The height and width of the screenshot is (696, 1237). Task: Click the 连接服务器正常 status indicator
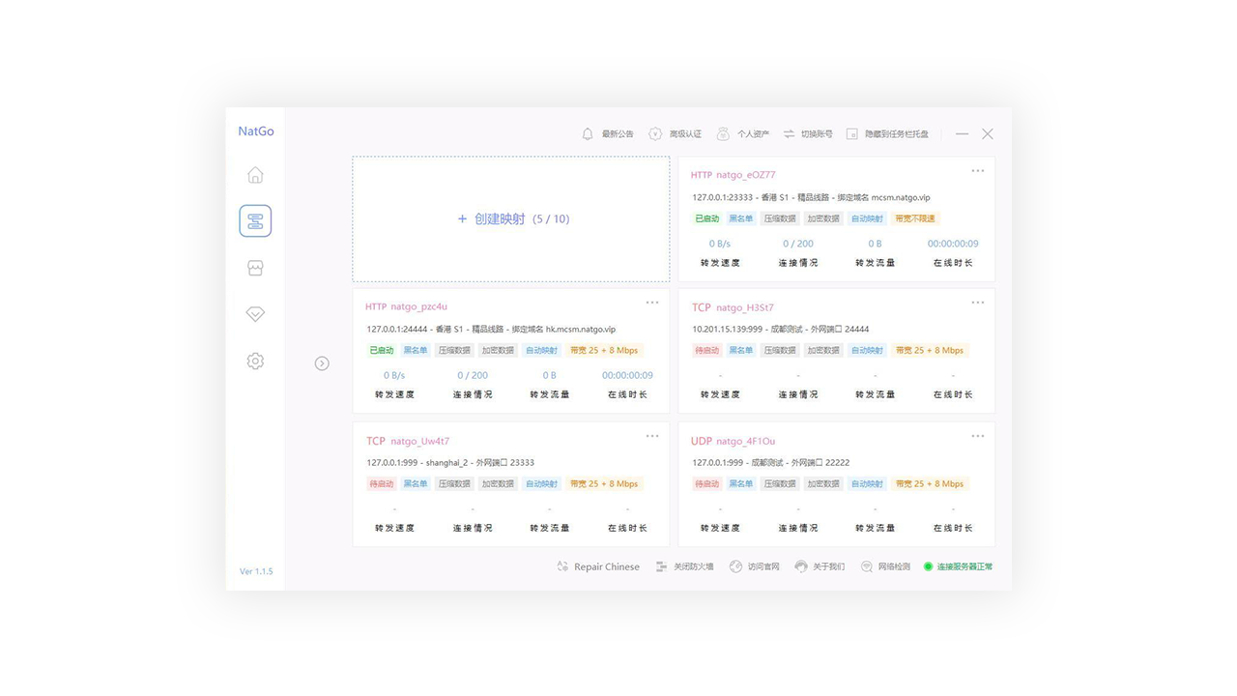958,566
